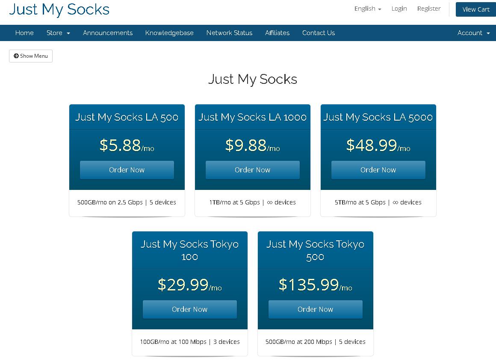Image resolution: width=496 pixels, height=361 pixels.
Task: Click the $135.99/mo price
Action: click(x=315, y=284)
